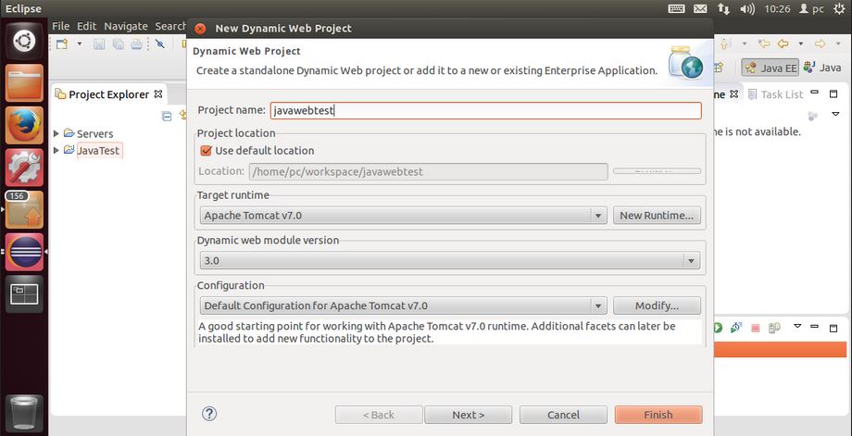
Task: Open the New wizard dropdown arrow
Action: 80,44
